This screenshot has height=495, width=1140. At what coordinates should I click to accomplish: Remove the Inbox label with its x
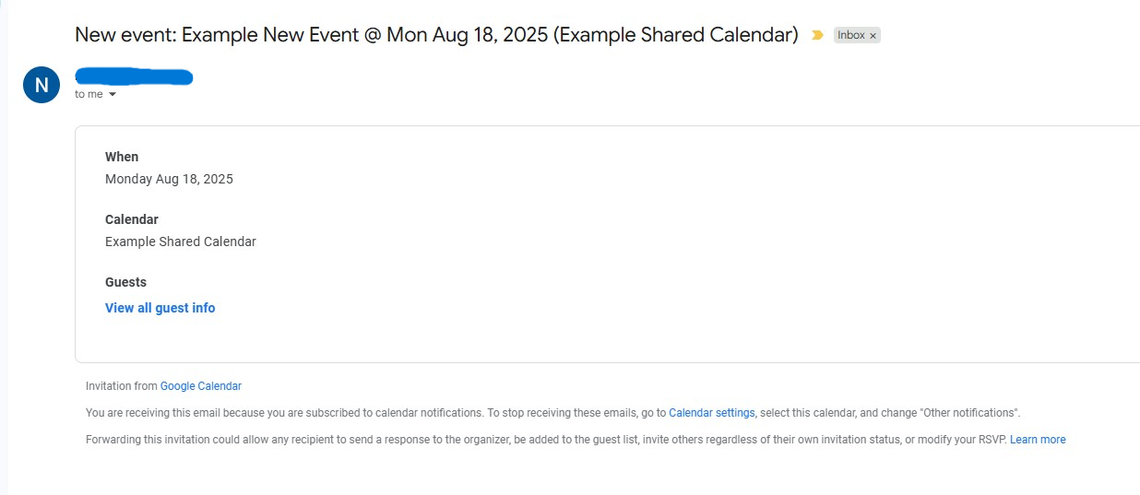[x=873, y=36]
